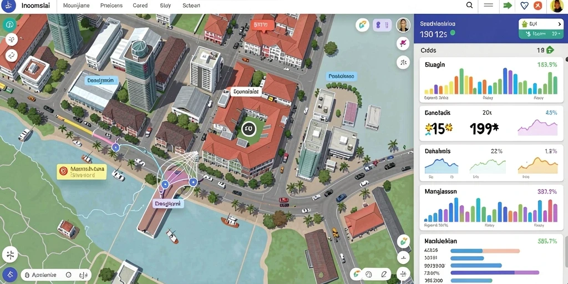The width and height of the screenshot is (568, 284).
Task: Expand the teal dropdown row showing 29
Action: click(x=540, y=34)
